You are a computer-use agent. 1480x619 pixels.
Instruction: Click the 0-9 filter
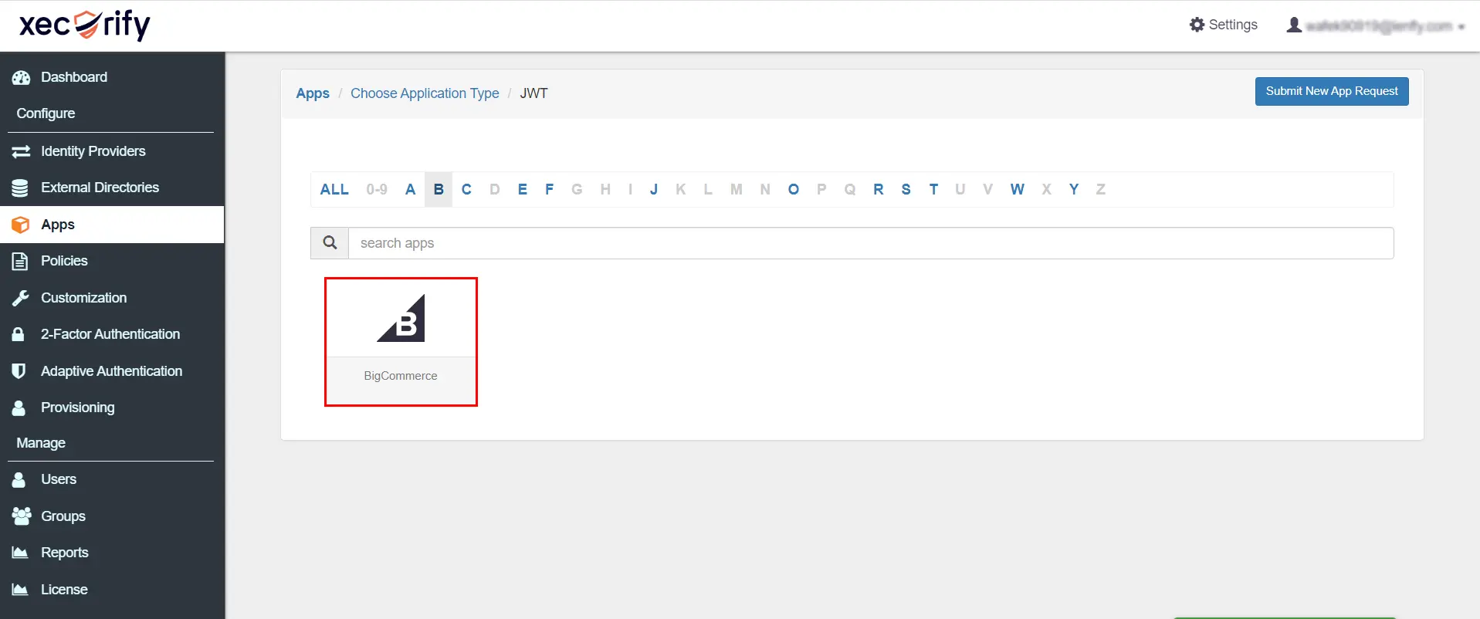tap(377, 189)
